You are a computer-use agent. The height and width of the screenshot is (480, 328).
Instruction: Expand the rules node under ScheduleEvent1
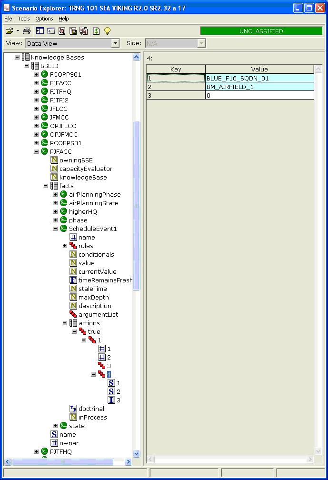coord(65,246)
